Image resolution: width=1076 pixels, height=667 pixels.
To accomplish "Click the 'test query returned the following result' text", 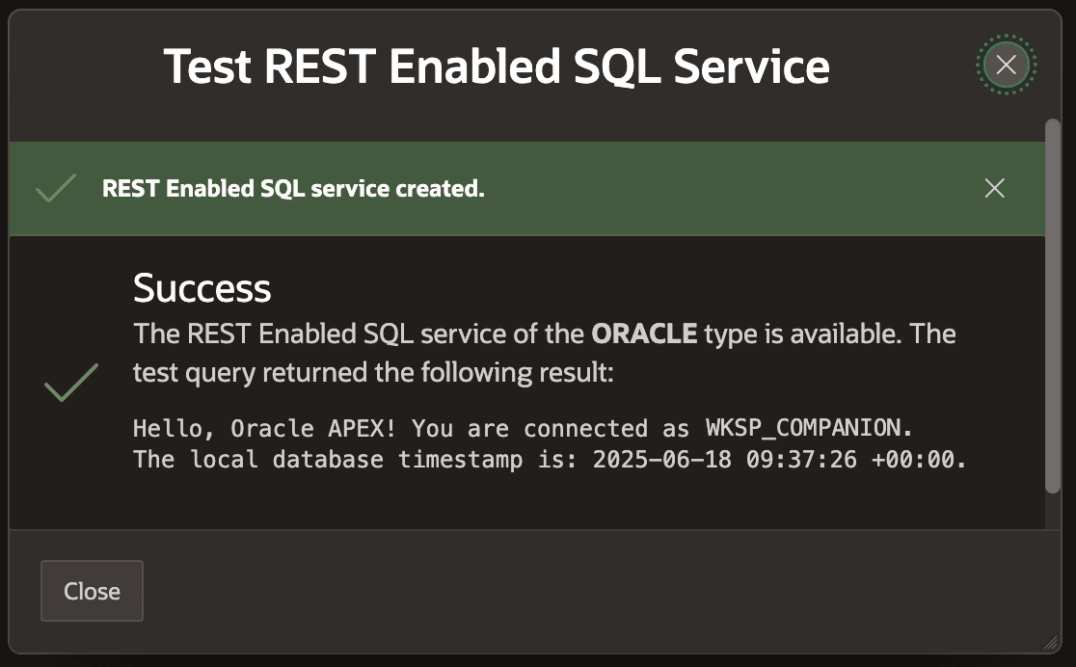I will (372, 372).
